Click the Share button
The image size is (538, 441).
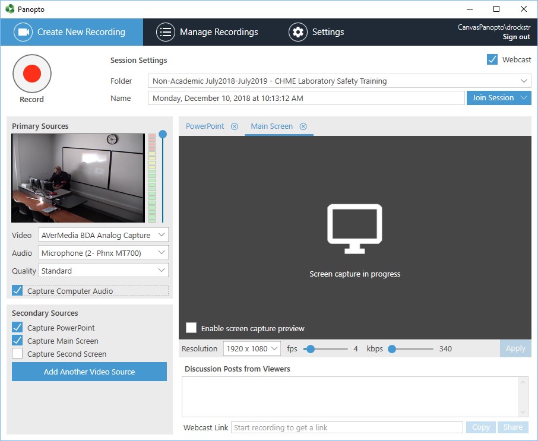click(513, 427)
